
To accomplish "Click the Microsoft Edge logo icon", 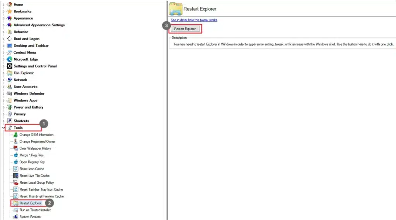I will coord(10,59).
